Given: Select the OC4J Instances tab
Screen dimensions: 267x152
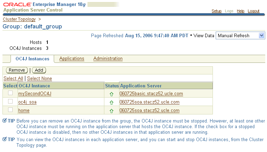Looking at the screenshot, I should coord(32,59).
